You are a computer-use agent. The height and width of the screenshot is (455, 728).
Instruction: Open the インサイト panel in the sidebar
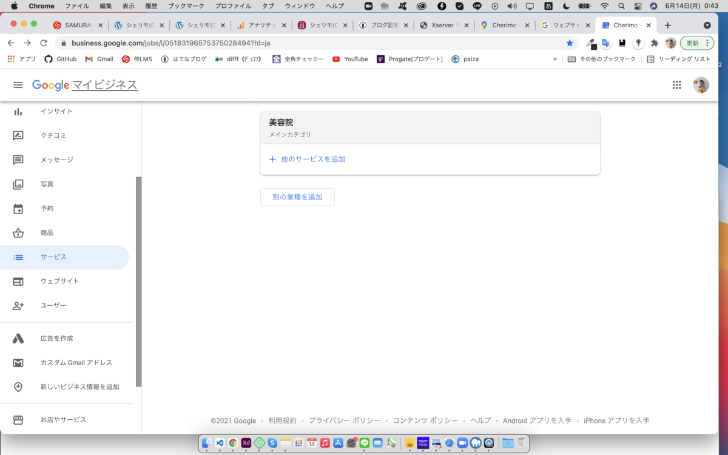click(19, 111)
